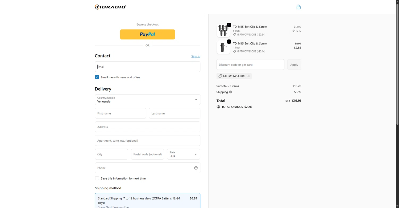Remove the GIFTWOWSCORE discount code

point(248,76)
